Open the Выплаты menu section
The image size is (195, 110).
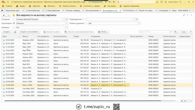click(x=50, y=6)
